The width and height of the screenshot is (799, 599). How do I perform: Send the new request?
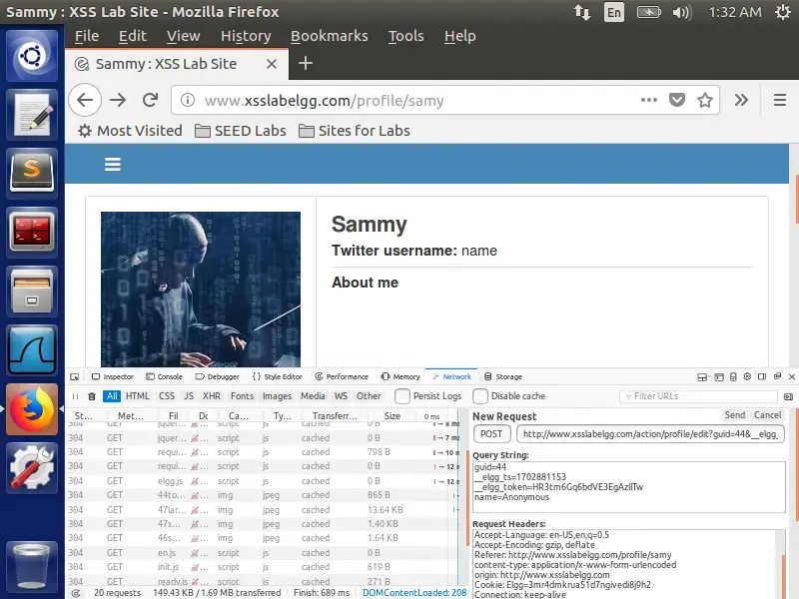(735, 415)
